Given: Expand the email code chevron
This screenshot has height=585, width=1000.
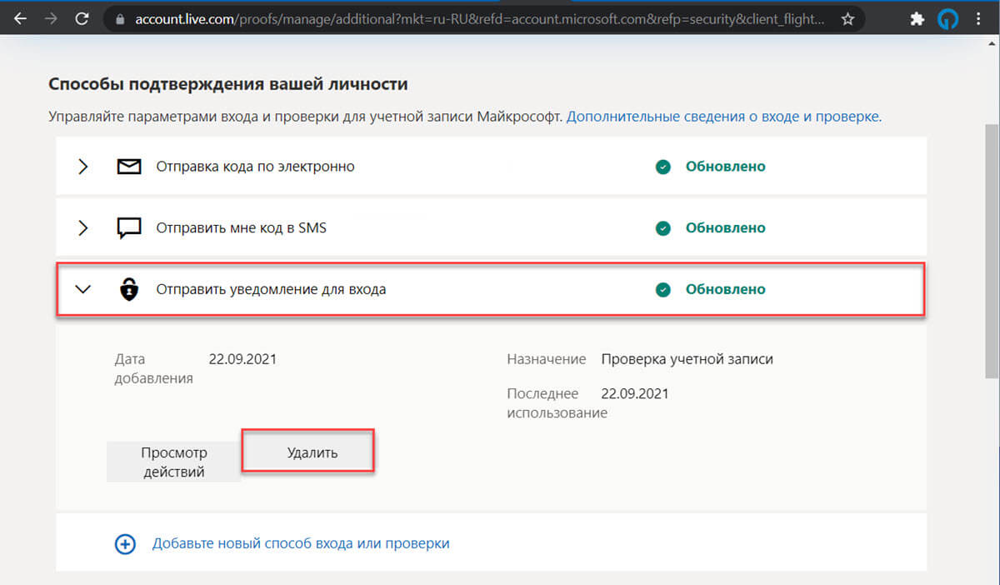Looking at the screenshot, I should point(82,167).
